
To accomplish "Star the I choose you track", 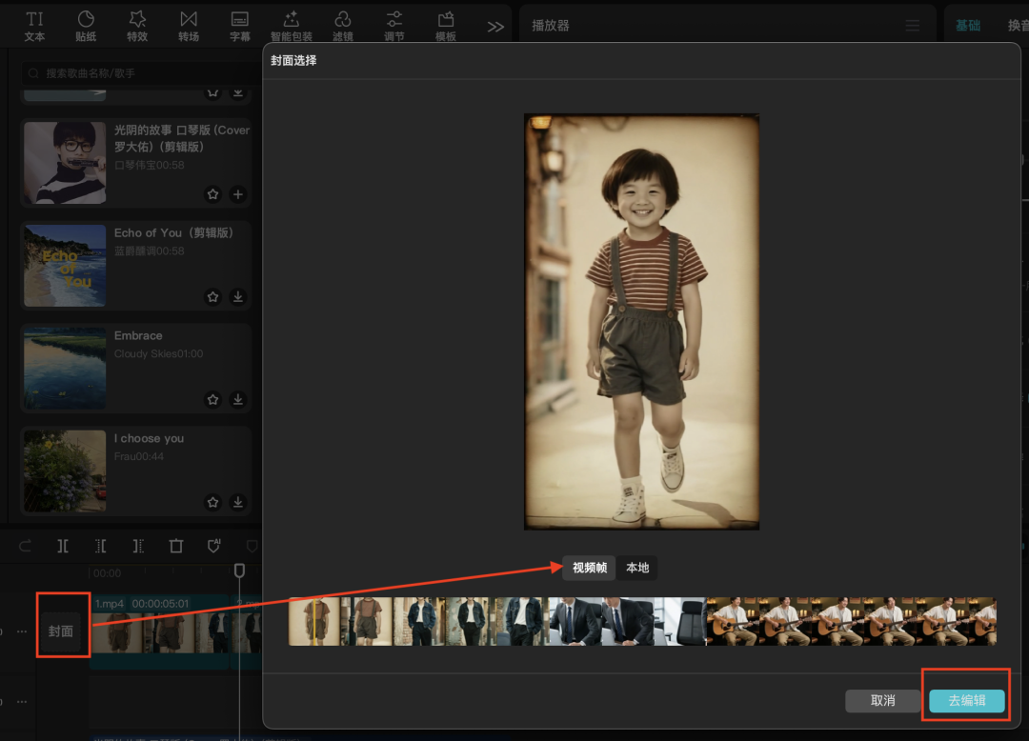I will 212,502.
